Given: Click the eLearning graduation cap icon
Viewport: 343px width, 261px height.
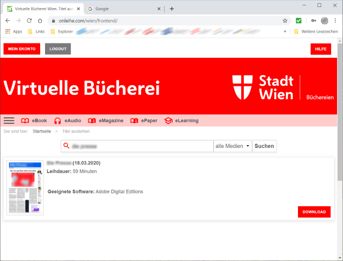Looking at the screenshot, I should coord(168,121).
